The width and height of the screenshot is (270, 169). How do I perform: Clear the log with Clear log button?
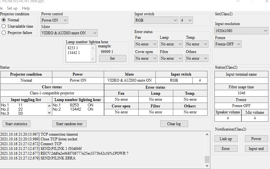(x=174, y=124)
